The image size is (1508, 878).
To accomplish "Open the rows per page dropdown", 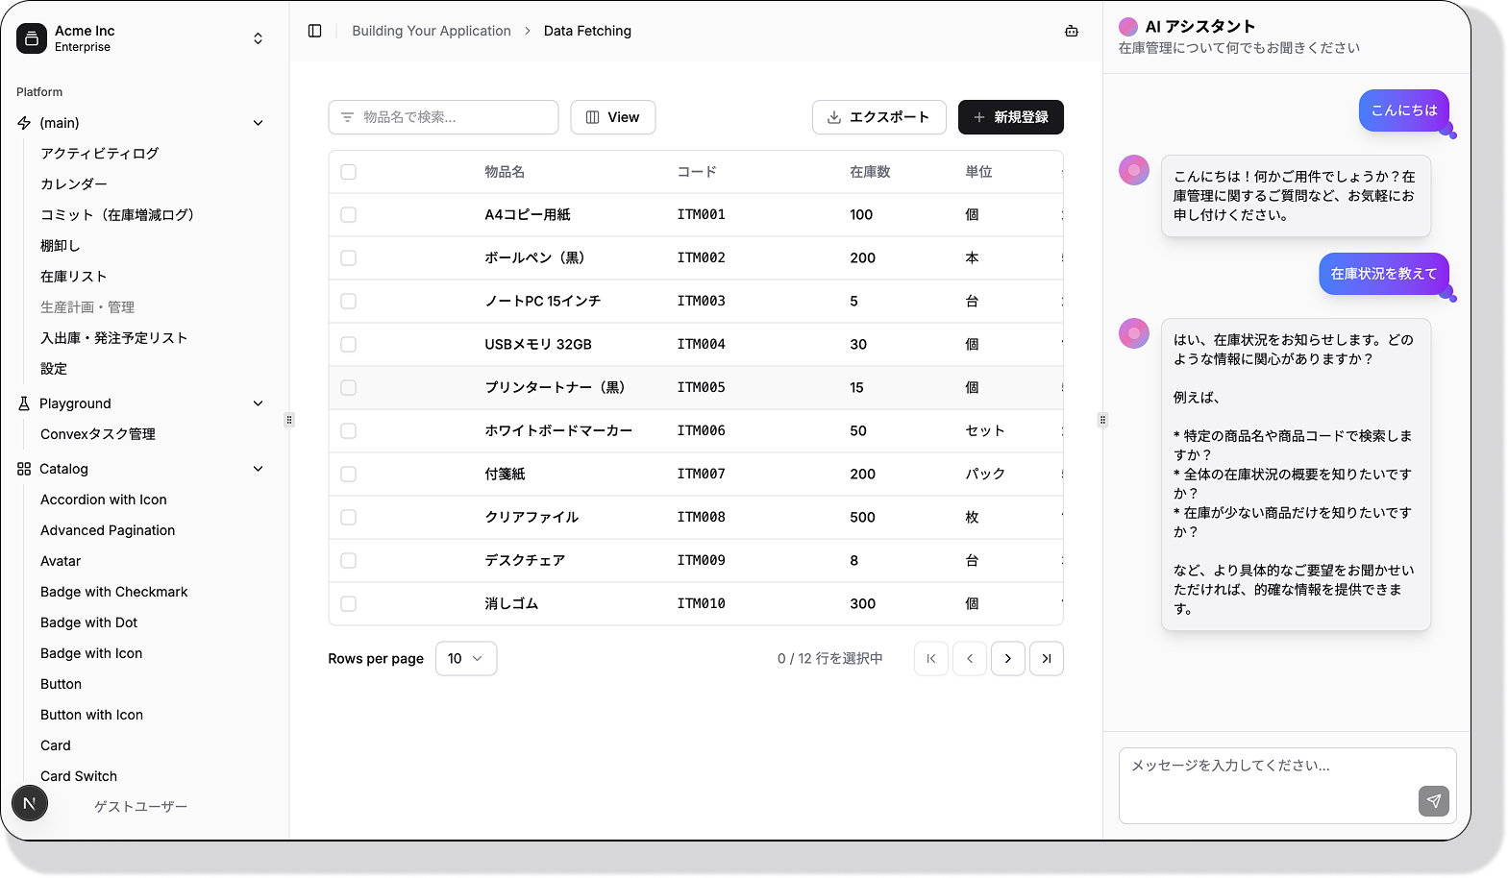I will pyautogui.click(x=466, y=658).
